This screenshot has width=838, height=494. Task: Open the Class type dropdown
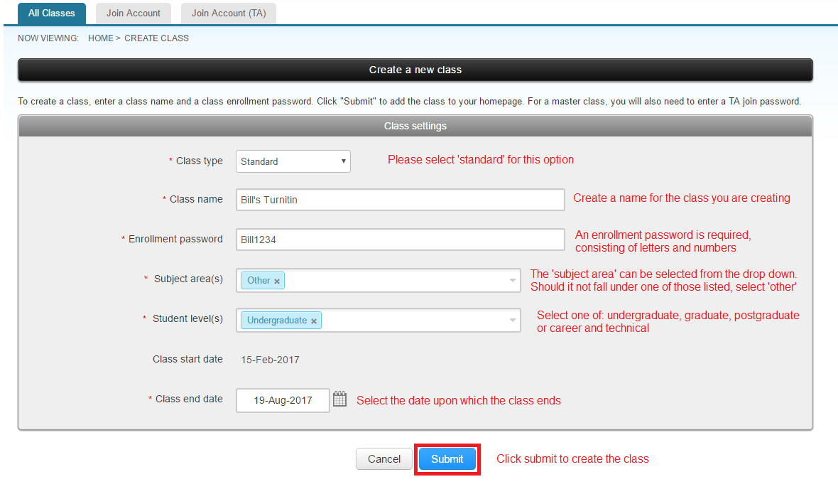293,161
